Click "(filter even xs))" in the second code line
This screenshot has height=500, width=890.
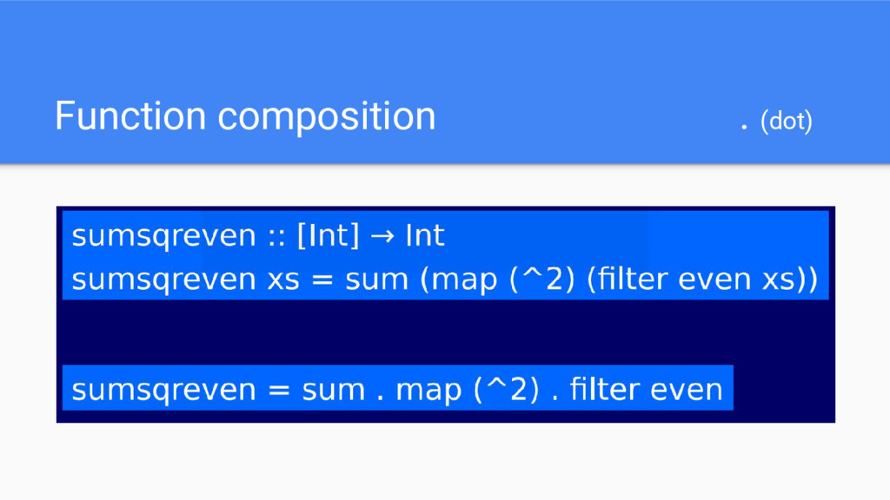pyautogui.click(x=703, y=280)
